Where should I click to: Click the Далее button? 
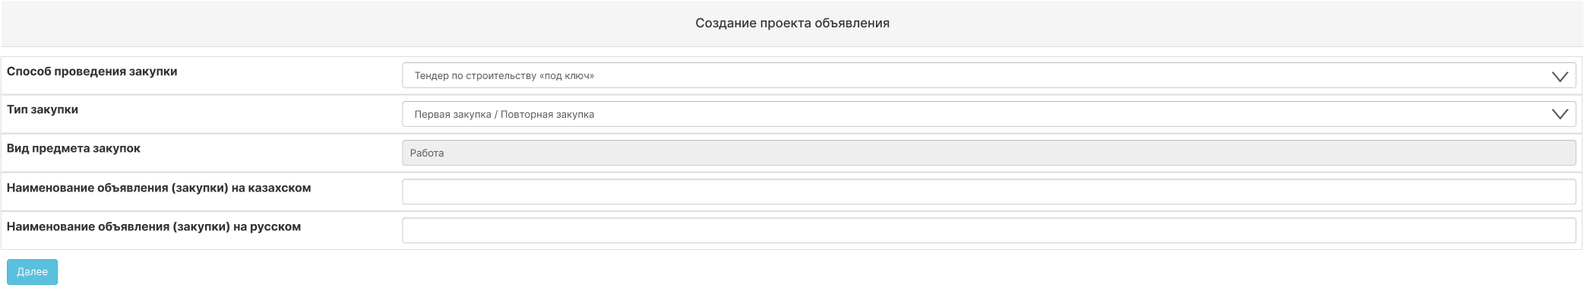click(x=32, y=272)
